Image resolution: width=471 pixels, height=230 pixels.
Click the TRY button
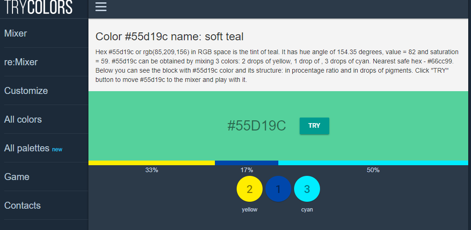pyautogui.click(x=314, y=126)
